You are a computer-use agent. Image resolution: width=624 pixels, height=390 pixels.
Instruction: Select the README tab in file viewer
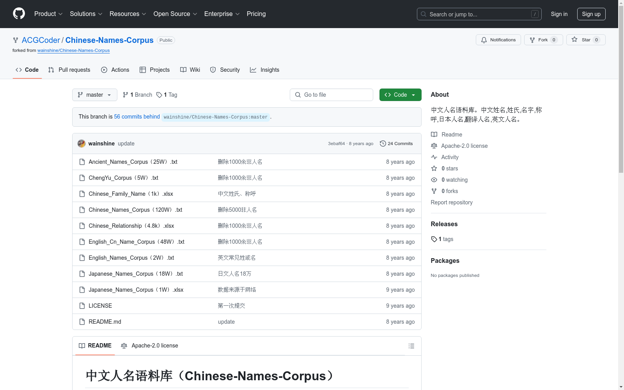click(95, 346)
